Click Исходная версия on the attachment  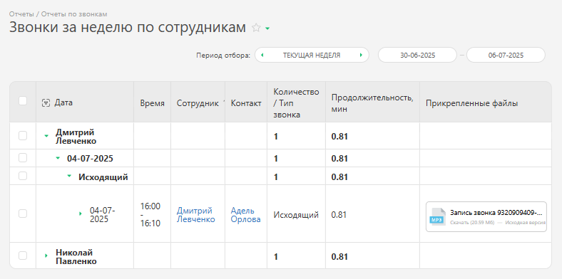pos(526,223)
